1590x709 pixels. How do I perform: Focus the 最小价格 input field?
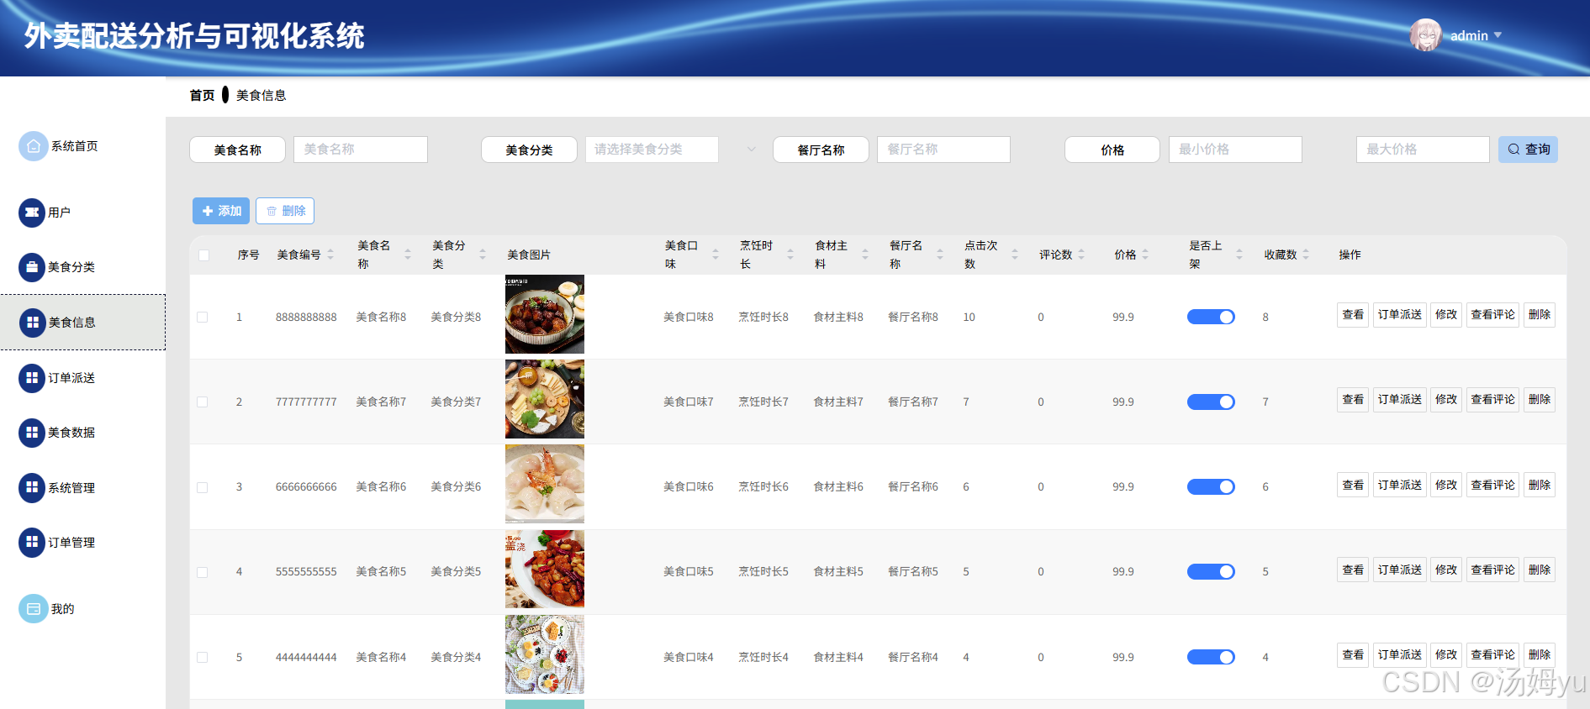coord(1235,150)
